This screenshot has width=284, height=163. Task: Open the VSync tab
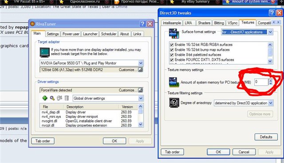pyautogui.click(x=233, y=23)
